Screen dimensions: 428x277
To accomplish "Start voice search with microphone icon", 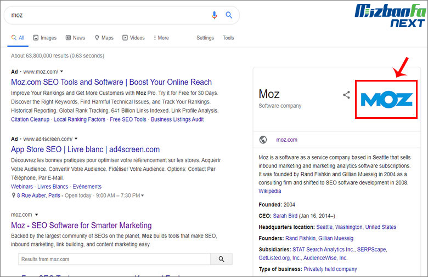I will click(214, 15).
